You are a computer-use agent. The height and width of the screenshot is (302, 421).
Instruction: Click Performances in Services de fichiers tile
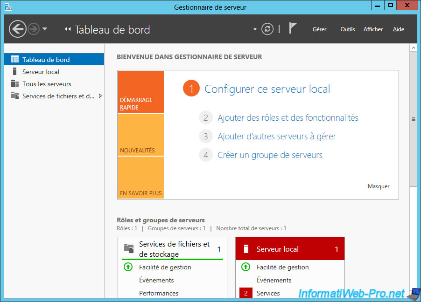(159, 293)
